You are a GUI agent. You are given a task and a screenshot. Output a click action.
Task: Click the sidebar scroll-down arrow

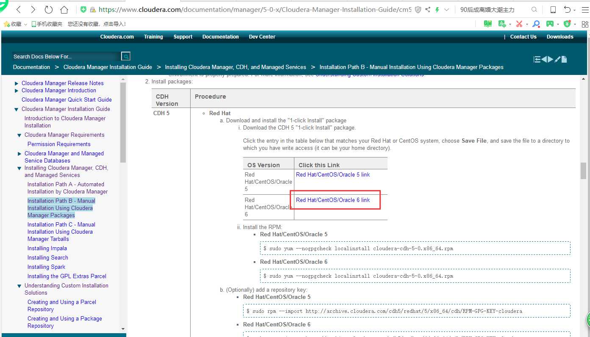(x=123, y=329)
